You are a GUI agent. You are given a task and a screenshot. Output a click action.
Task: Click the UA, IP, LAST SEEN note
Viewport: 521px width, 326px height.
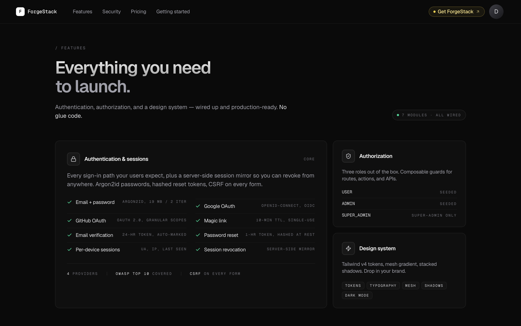point(164,249)
